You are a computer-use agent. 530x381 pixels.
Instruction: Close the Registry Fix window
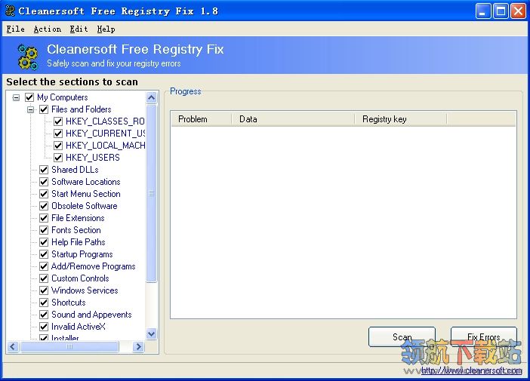pos(518,11)
